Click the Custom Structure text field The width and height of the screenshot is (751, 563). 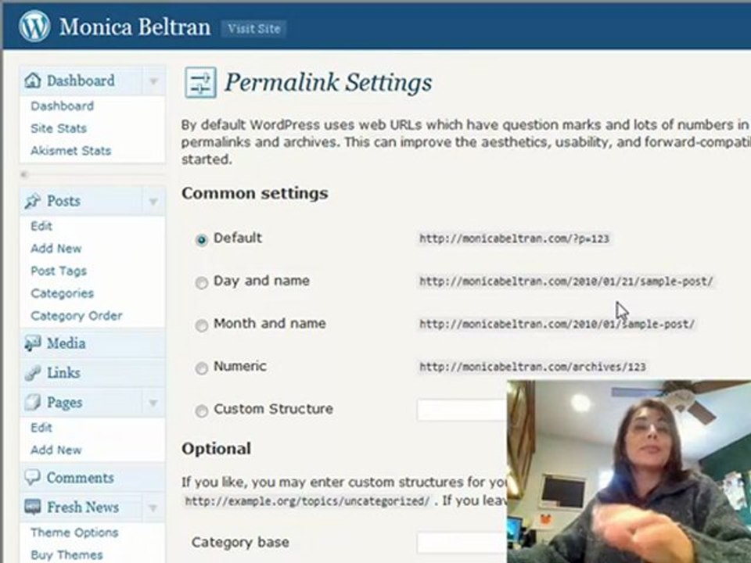tap(462, 411)
